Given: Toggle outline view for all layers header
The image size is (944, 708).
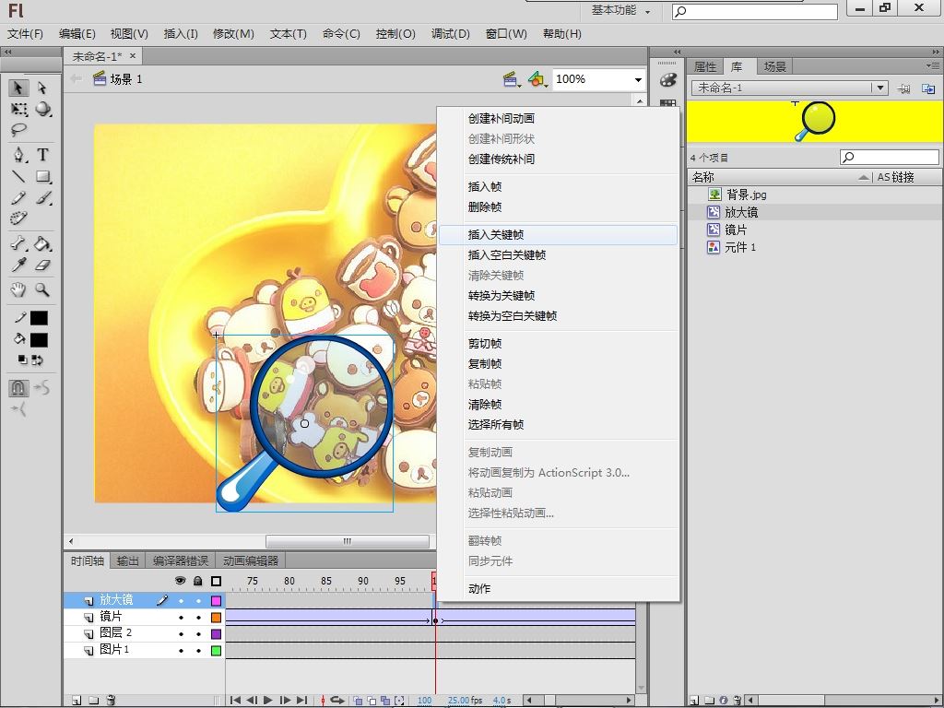Looking at the screenshot, I should coord(216,581).
